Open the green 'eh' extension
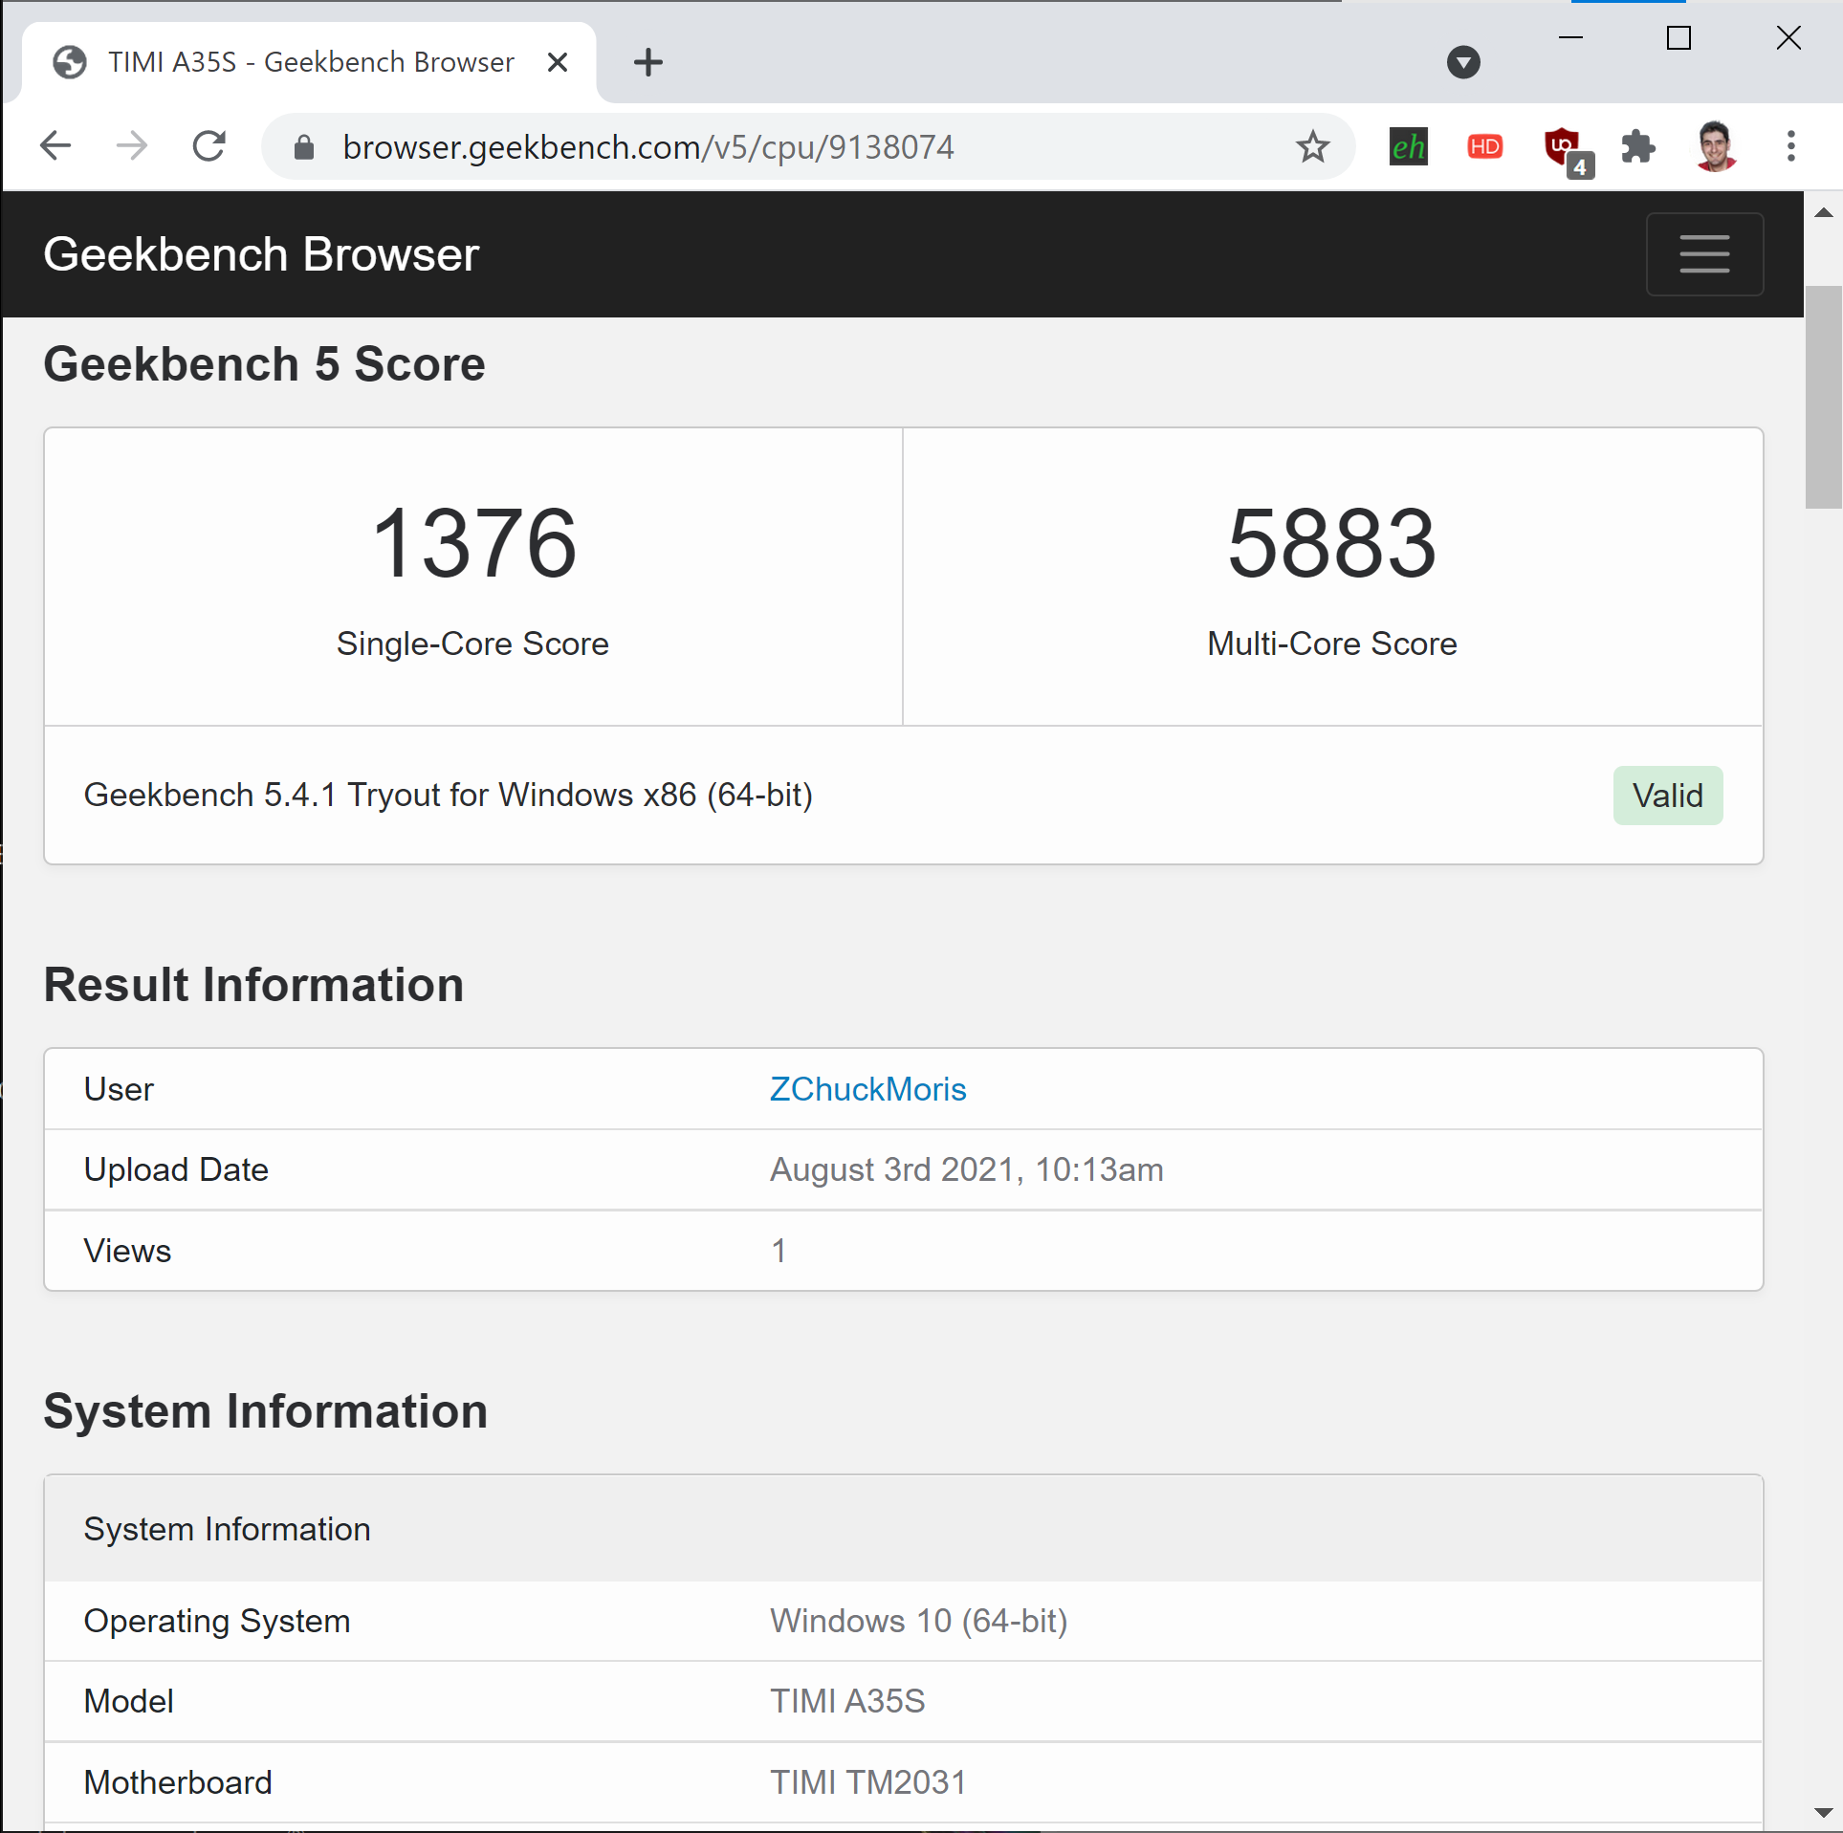 [x=1408, y=146]
